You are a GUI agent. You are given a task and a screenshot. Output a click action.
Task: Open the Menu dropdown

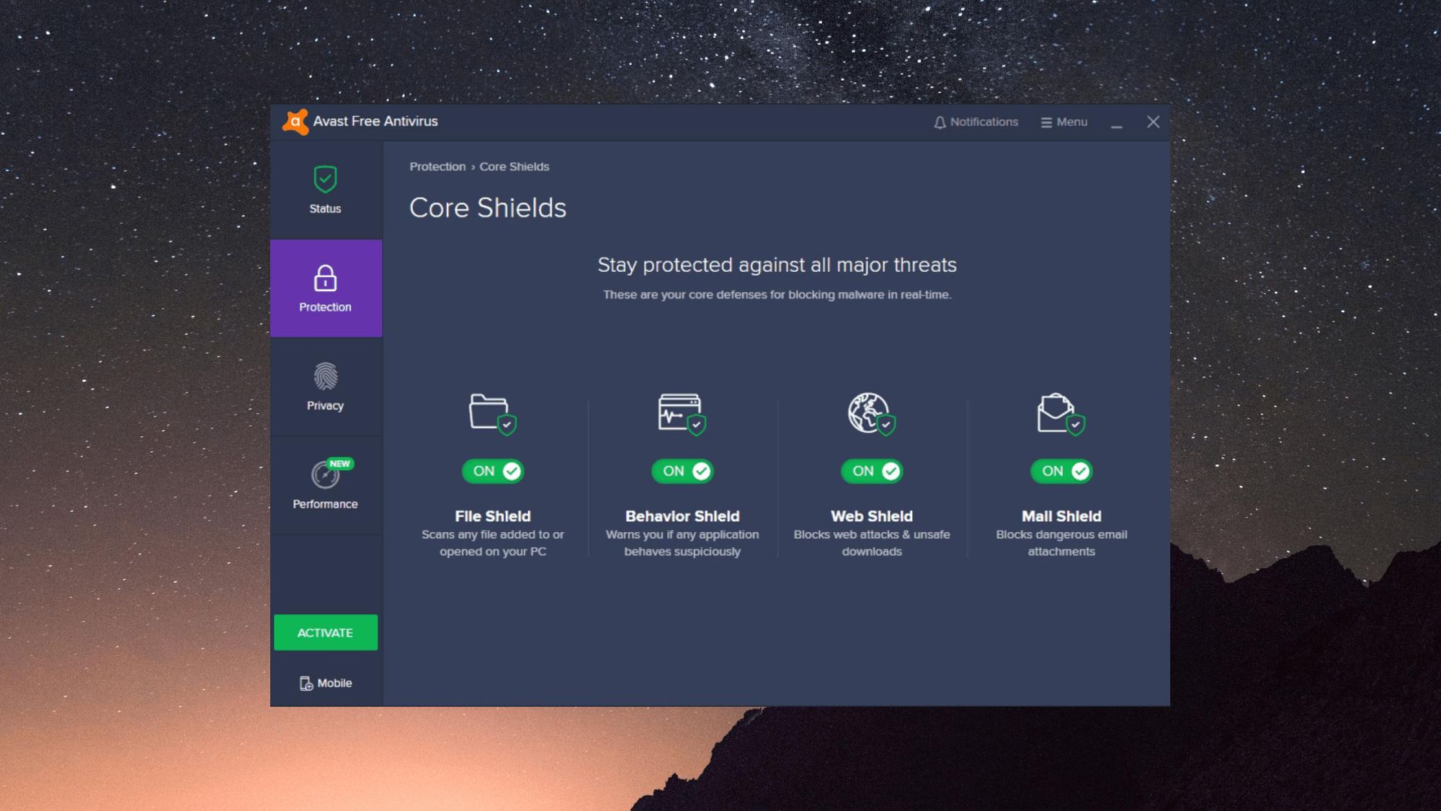click(1063, 121)
